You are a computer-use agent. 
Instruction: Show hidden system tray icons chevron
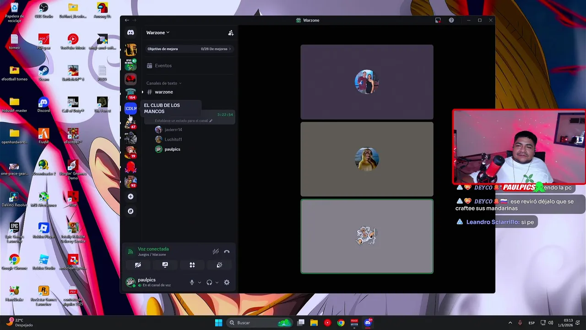click(510, 323)
